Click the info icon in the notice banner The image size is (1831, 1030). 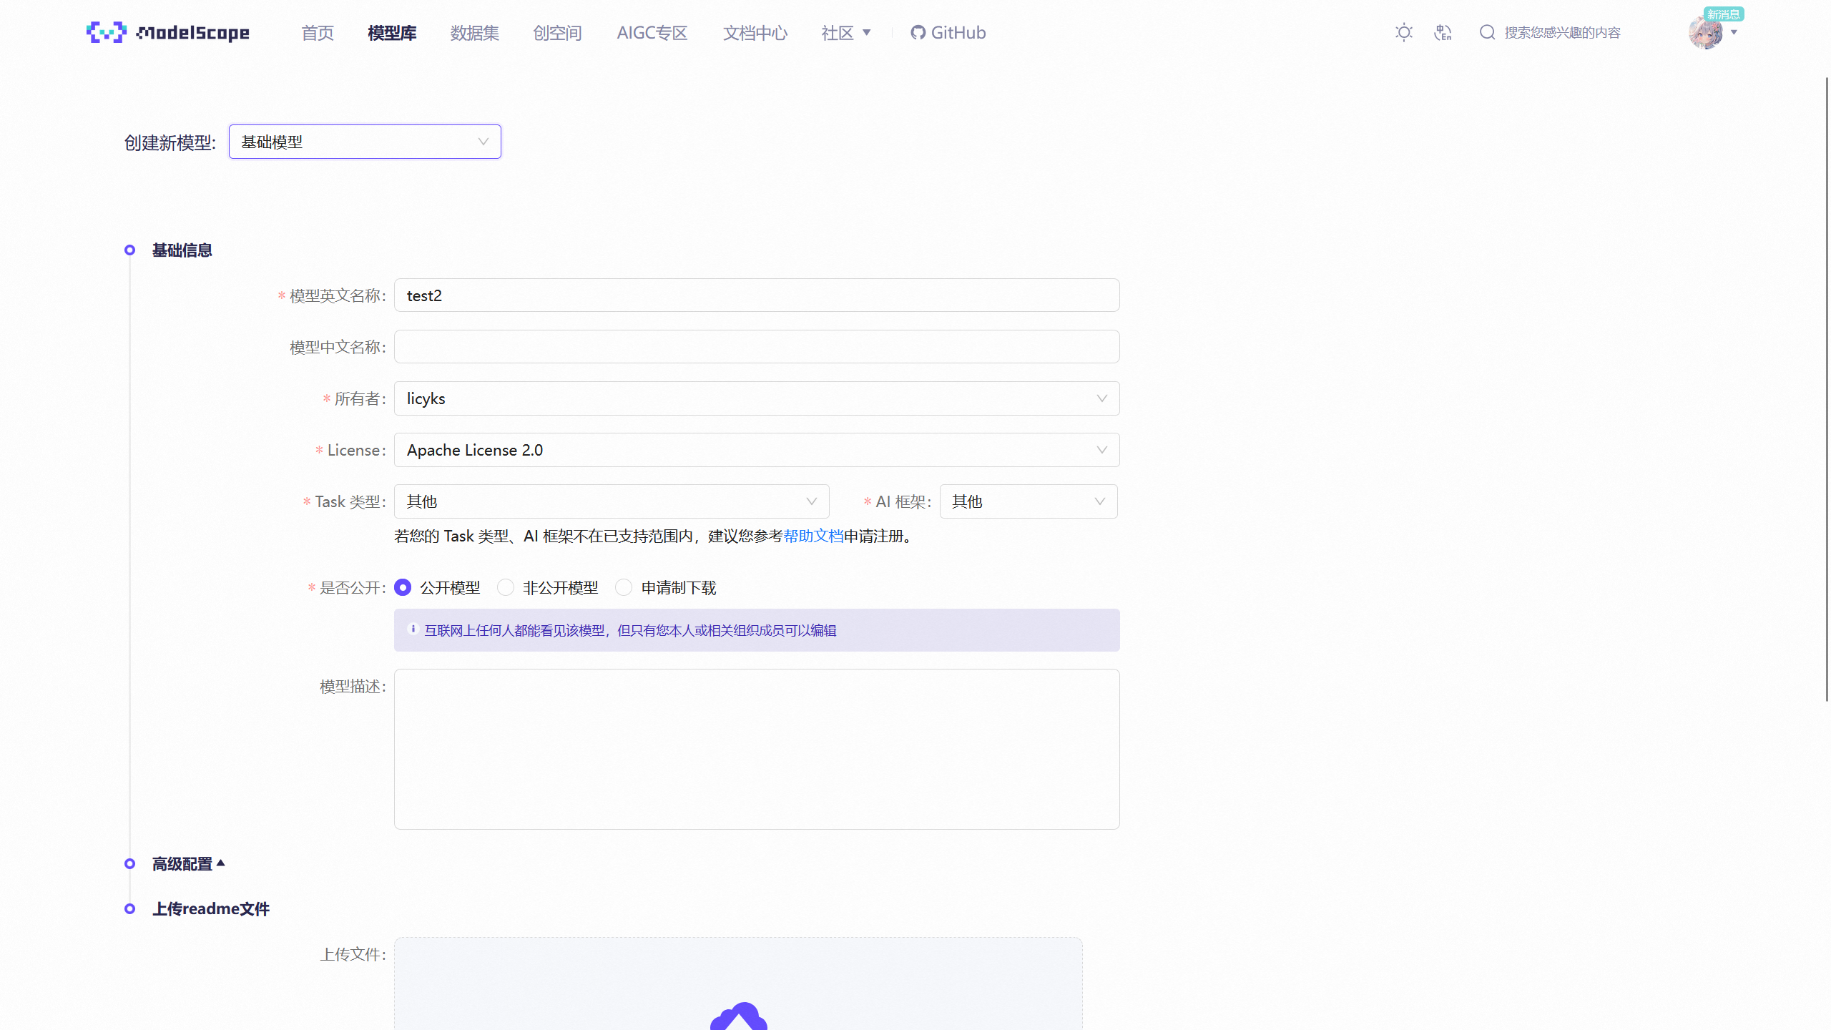[x=413, y=629]
